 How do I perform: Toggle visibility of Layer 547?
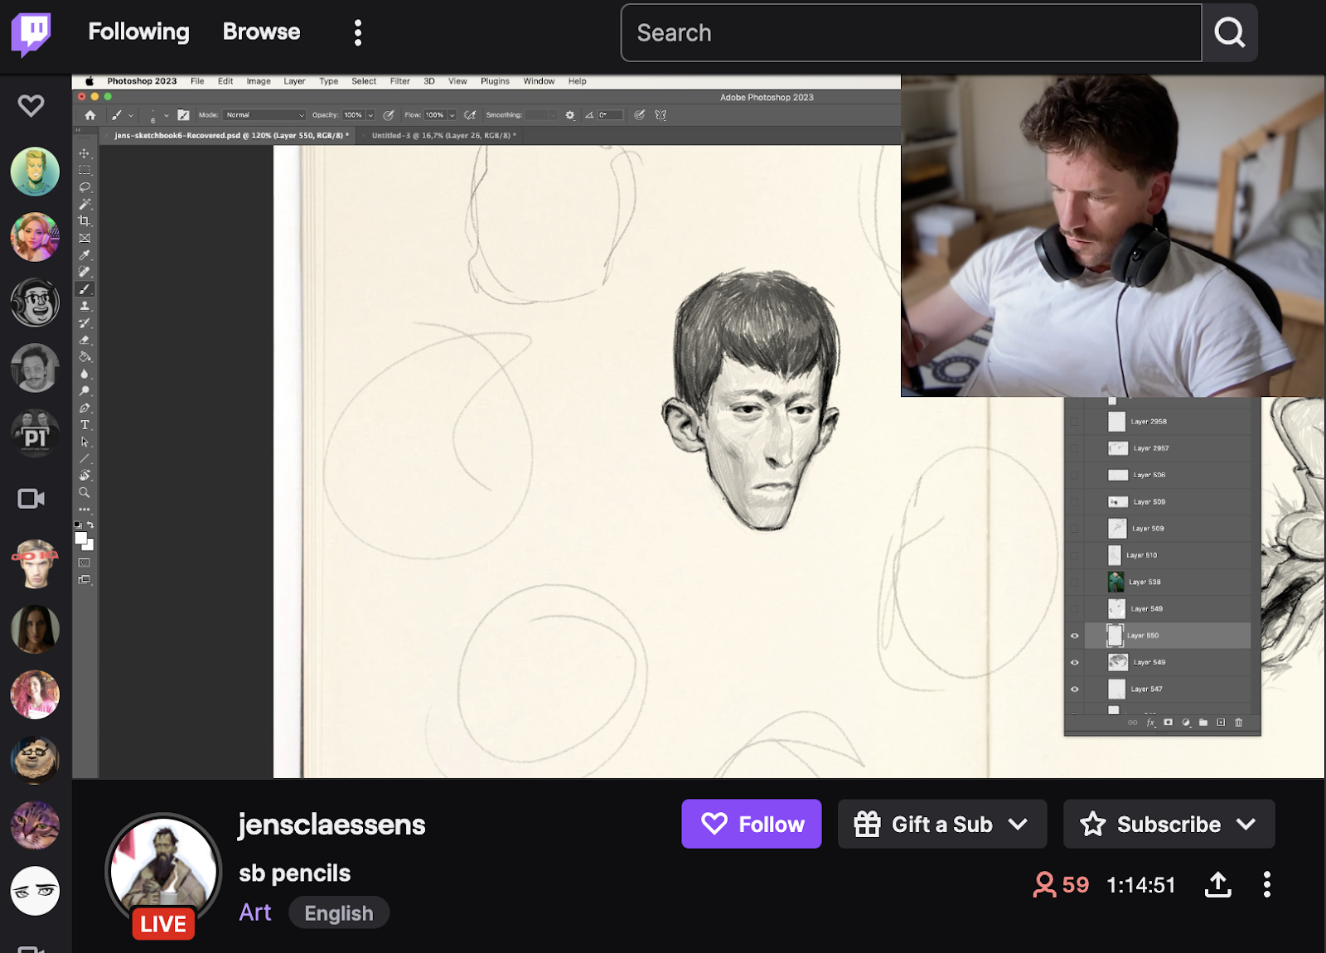tap(1074, 689)
